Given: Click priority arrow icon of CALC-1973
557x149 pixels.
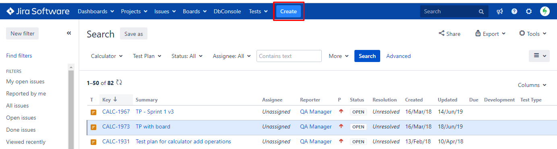Looking at the screenshot, I should tap(341, 126).
